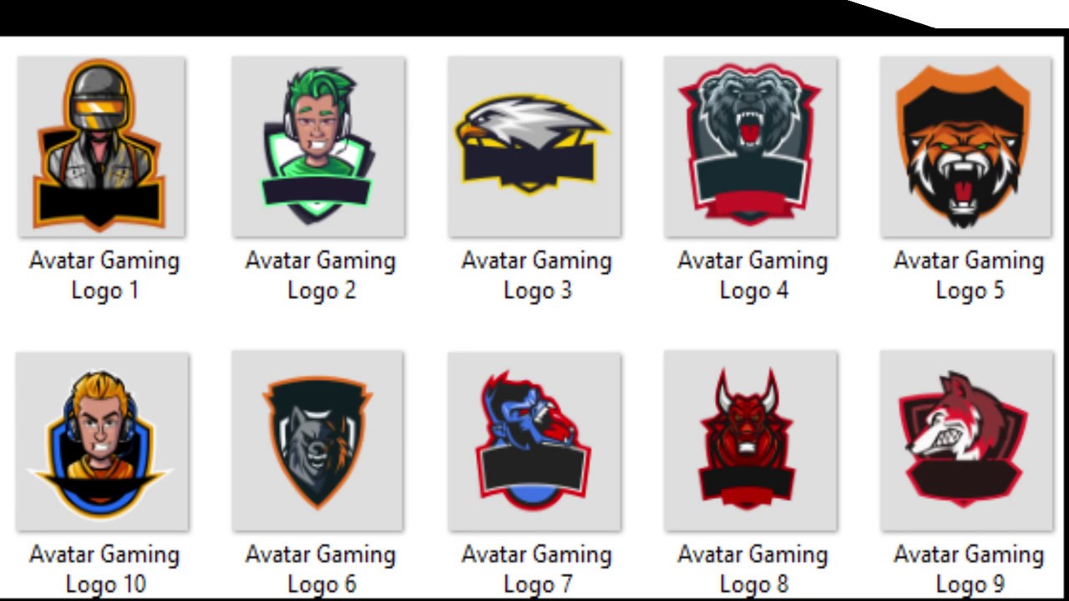1069x601 pixels.
Task: Select the Avatar Gaming Logo 7 file name
Action: (x=537, y=569)
